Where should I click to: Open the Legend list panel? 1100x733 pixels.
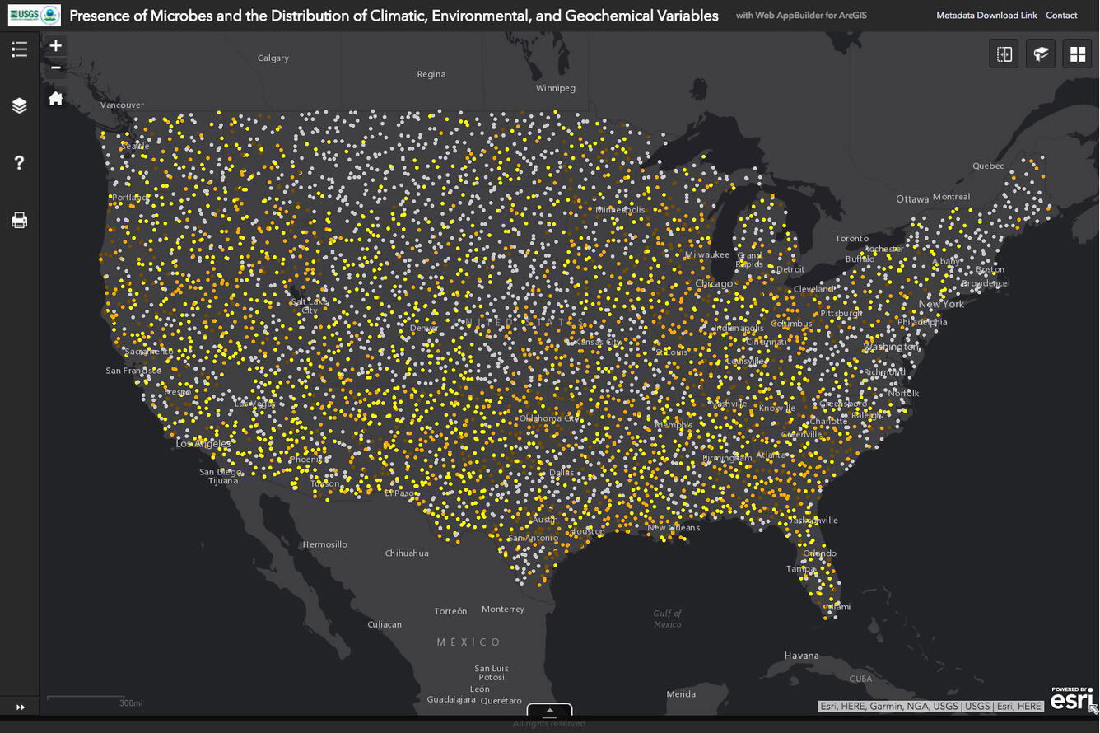[19, 50]
